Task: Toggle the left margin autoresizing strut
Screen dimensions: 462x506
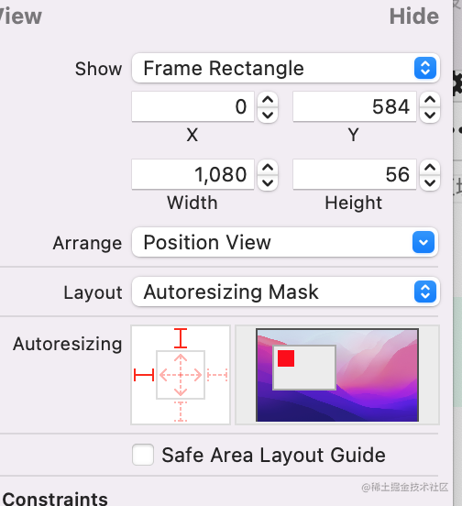Action: [144, 375]
